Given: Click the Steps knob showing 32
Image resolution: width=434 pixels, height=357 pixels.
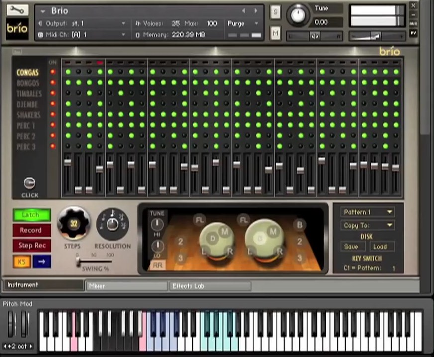Looking at the screenshot, I should tap(74, 223).
